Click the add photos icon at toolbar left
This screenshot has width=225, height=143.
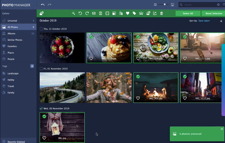coord(42,13)
